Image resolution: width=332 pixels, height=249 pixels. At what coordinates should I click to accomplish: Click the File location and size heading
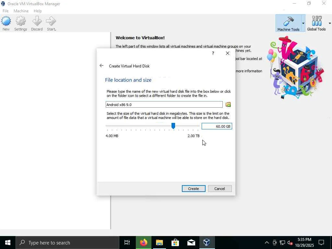(x=128, y=80)
